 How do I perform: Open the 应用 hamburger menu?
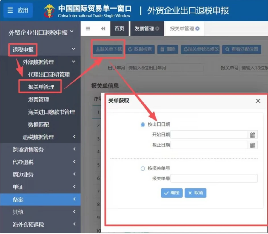pyautogui.click(x=18, y=10)
